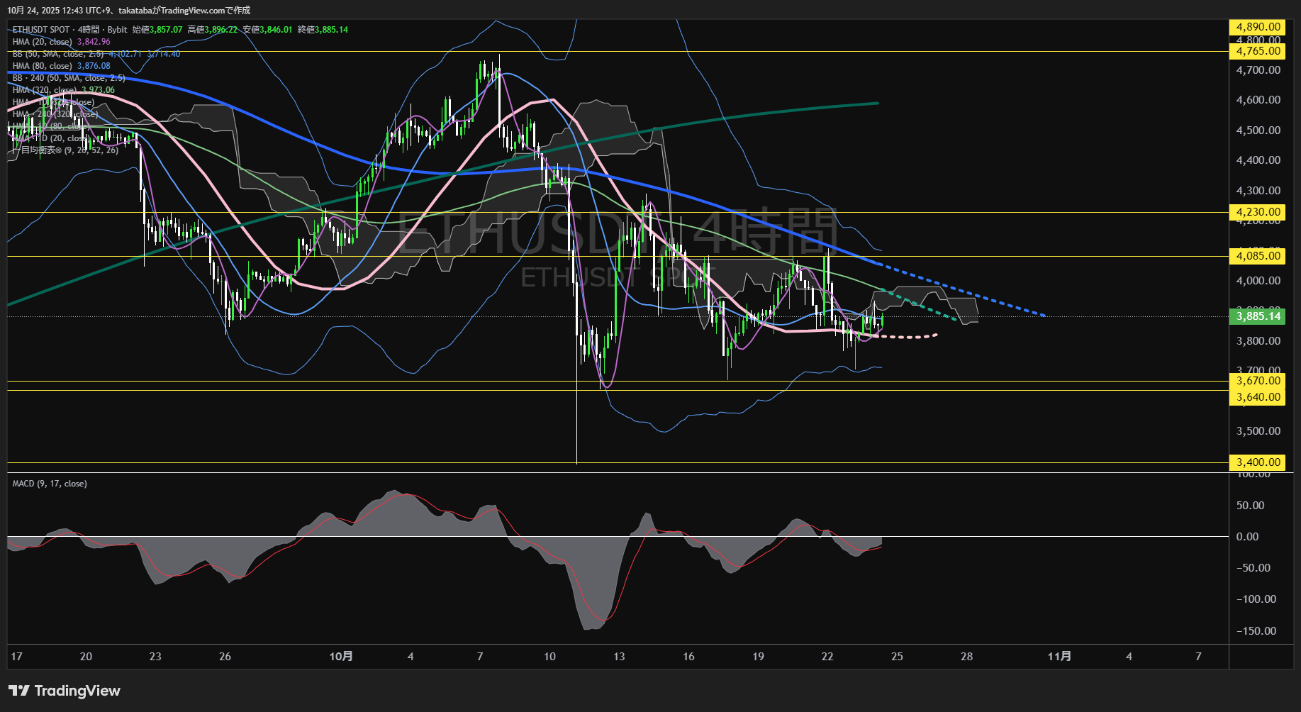The image size is (1301, 712).
Task: Click the TradingView logo at bottom left
Action: (x=65, y=691)
